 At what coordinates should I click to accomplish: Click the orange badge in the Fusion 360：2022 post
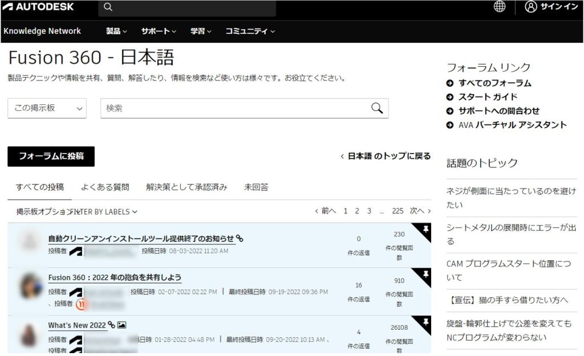[80, 304]
